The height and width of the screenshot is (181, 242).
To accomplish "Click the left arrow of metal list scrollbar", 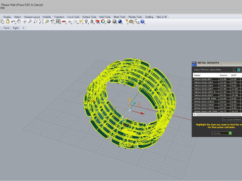I will [x=195, y=115].
